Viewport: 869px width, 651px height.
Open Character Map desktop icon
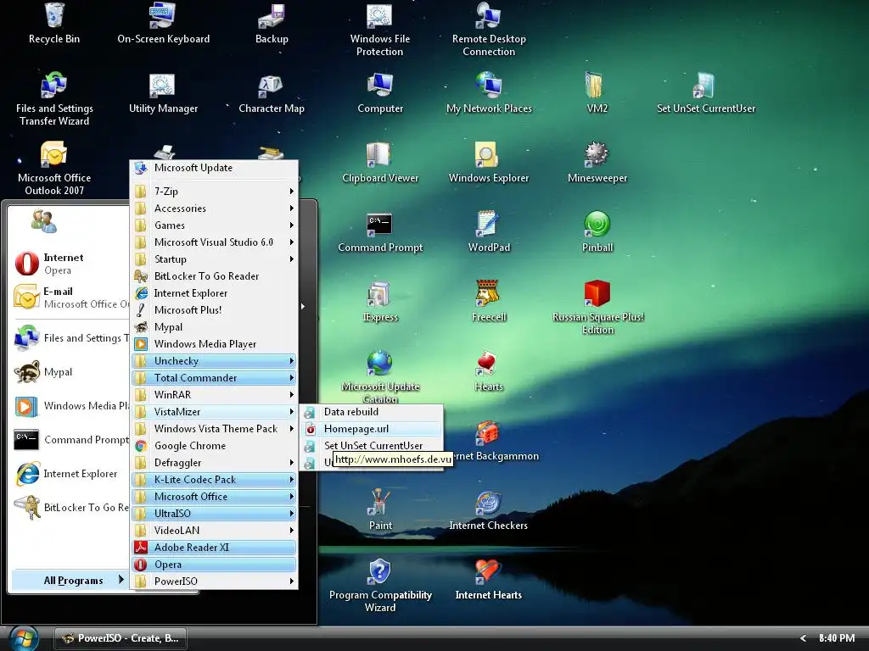coord(272,93)
